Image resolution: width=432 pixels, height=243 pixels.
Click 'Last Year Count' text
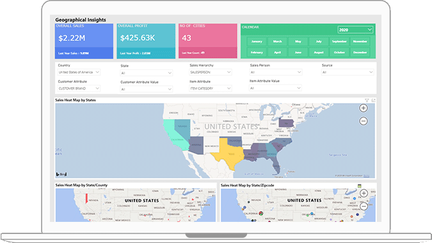193,53
